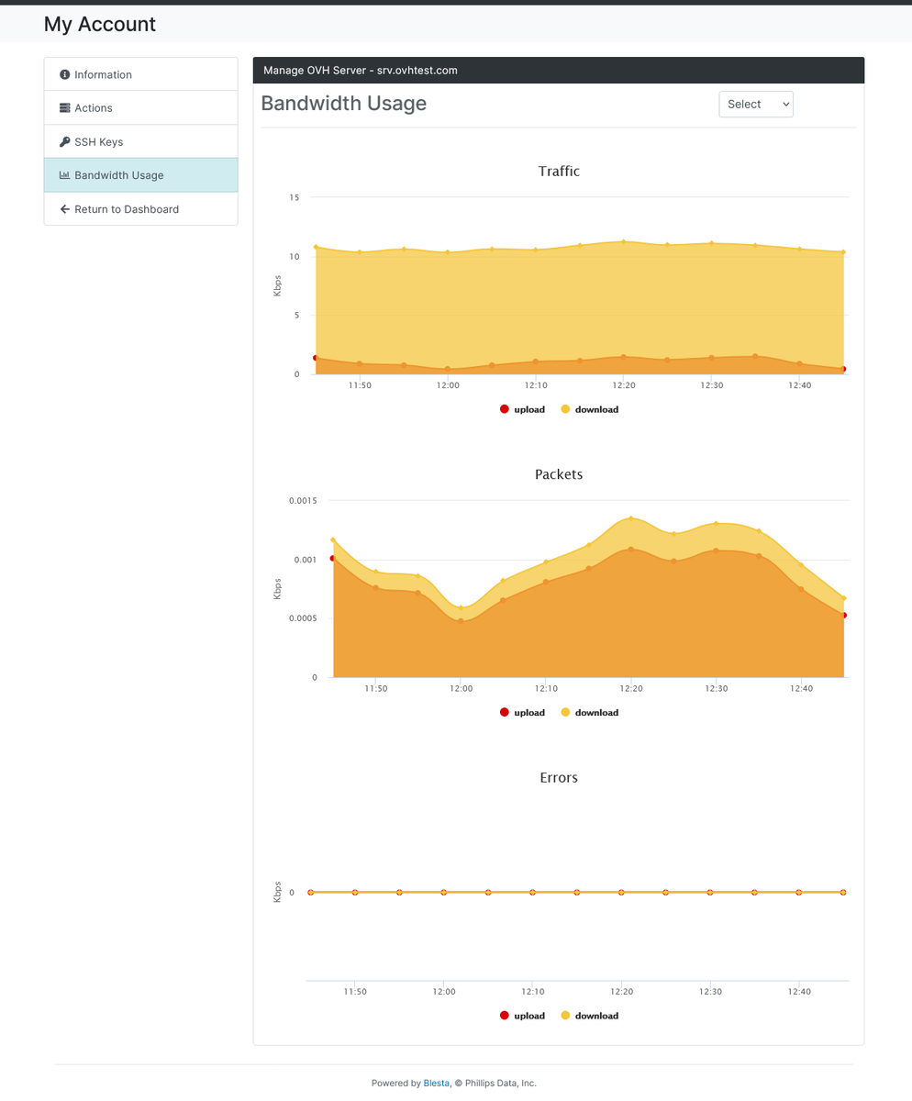Click the Kbps axis label of Errors chart
Screen dimensions: 912x1101
click(x=277, y=892)
